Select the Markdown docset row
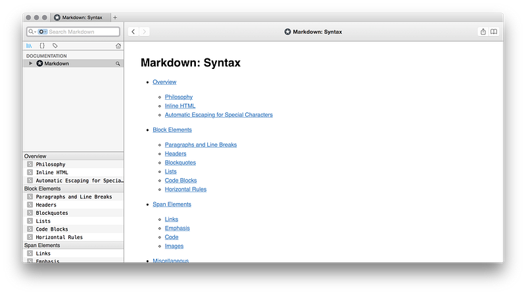The width and height of the screenshot is (526, 295). point(73,63)
